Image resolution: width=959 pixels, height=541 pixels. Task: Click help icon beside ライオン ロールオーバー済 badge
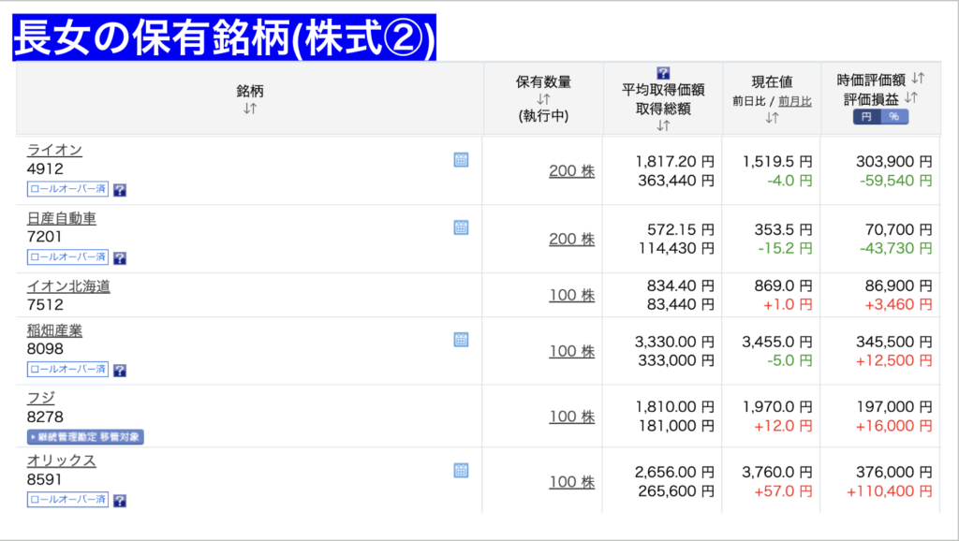point(120,190)
